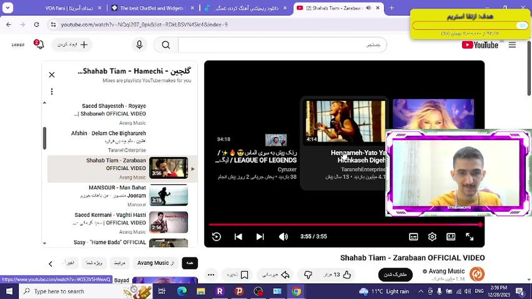This screenshot has width=532, height=299.
Task: Click the Shahab Tiam Zarabaan playlist thumbnail
Action: click(169, 168)
